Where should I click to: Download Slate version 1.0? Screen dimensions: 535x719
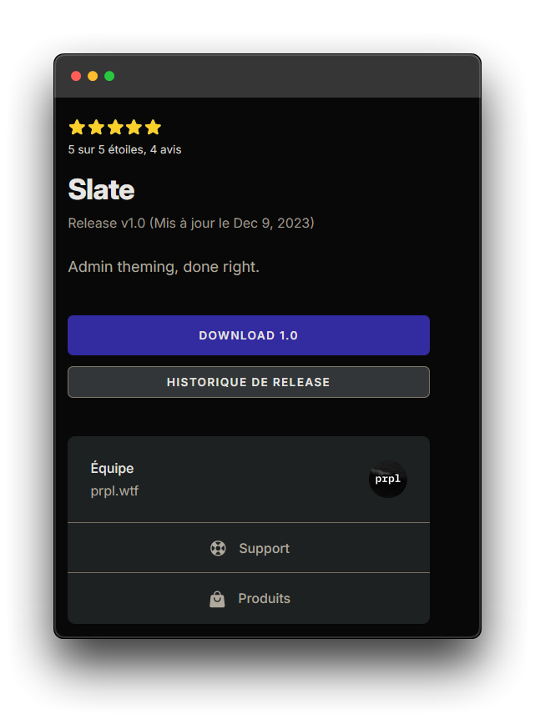[249, 335]
